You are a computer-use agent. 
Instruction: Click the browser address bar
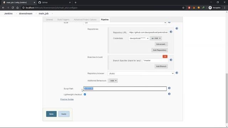point(102,8)
